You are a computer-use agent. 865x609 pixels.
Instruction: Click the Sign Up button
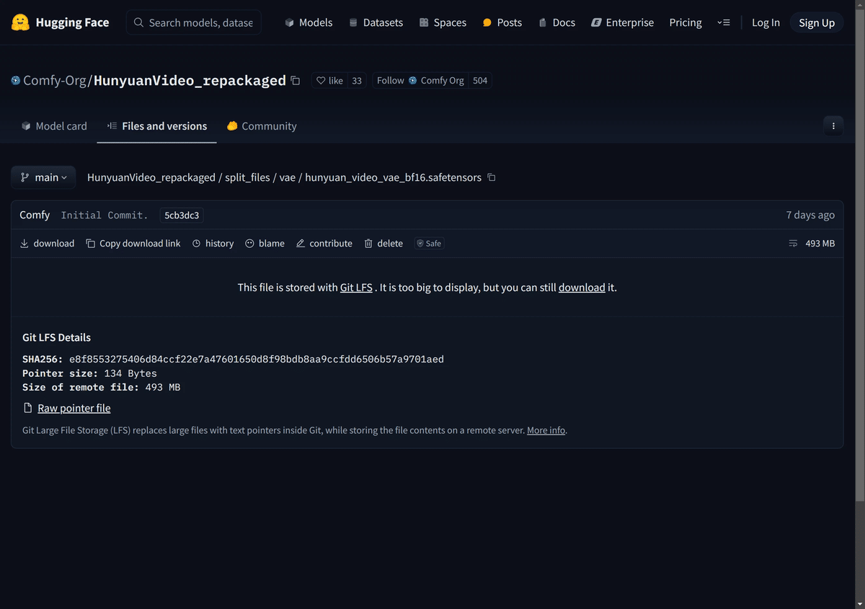pyautogui.click(x=817, y=22)
